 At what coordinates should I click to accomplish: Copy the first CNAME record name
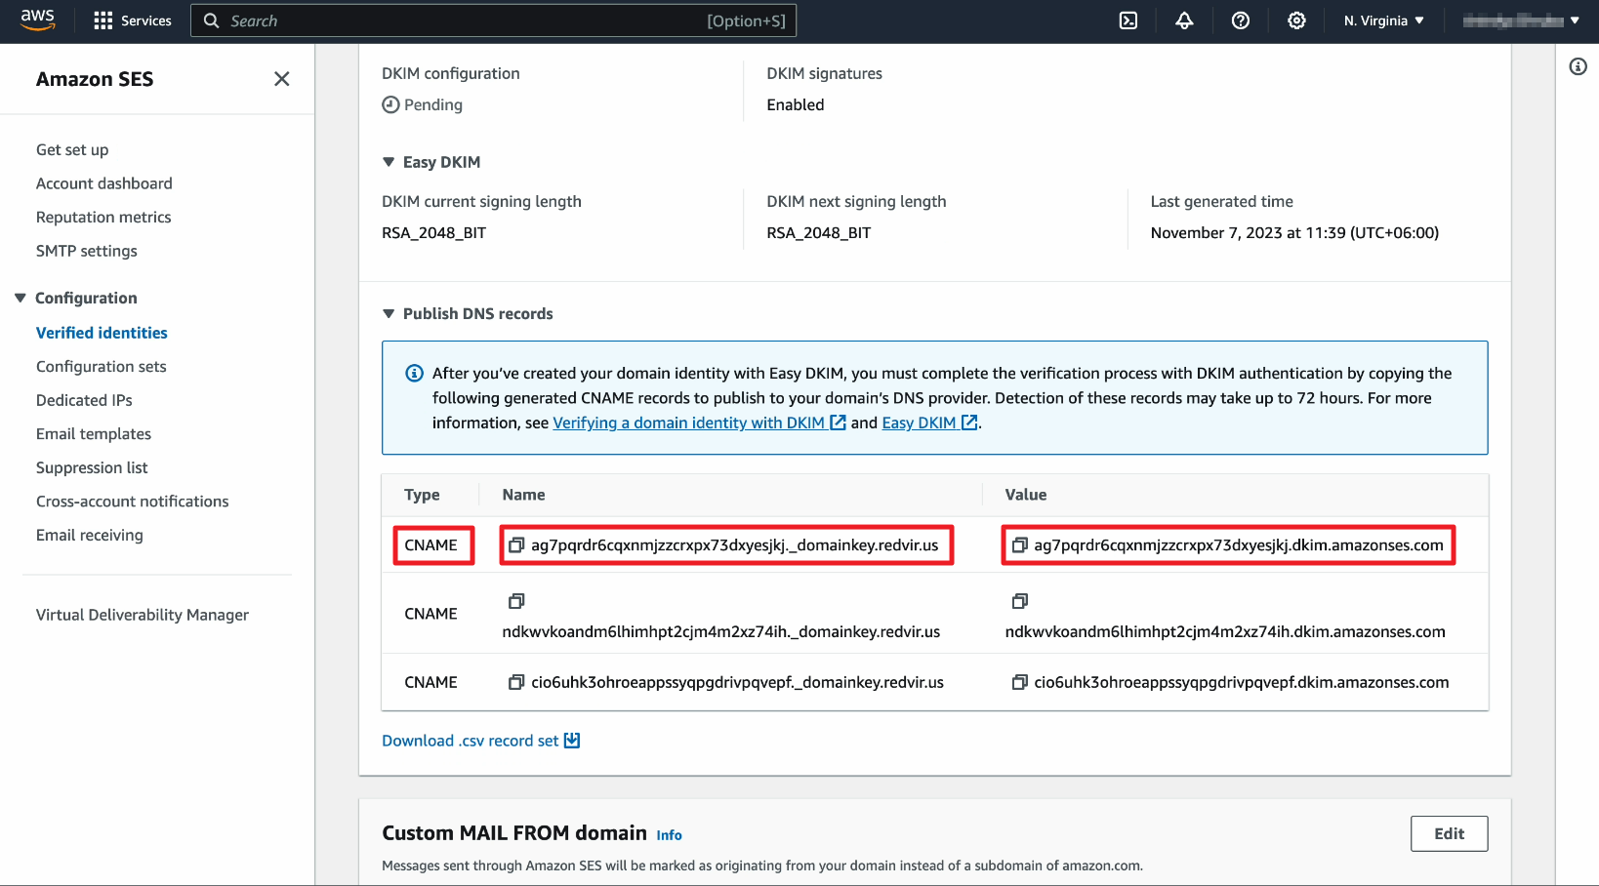pyautogui.click(x=516, y=545)
